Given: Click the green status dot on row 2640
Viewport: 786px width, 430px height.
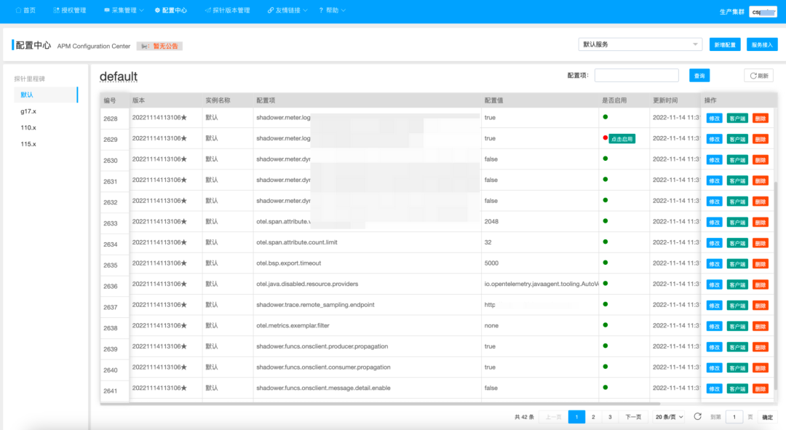Looking at the screenshot, I should 606,367.
